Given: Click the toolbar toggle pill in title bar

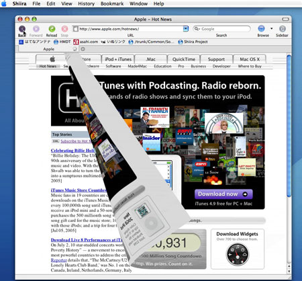Looking at the screenshot, I should 285,19.
